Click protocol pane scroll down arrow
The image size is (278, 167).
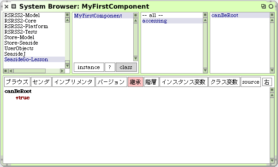[x=205, y=70]
